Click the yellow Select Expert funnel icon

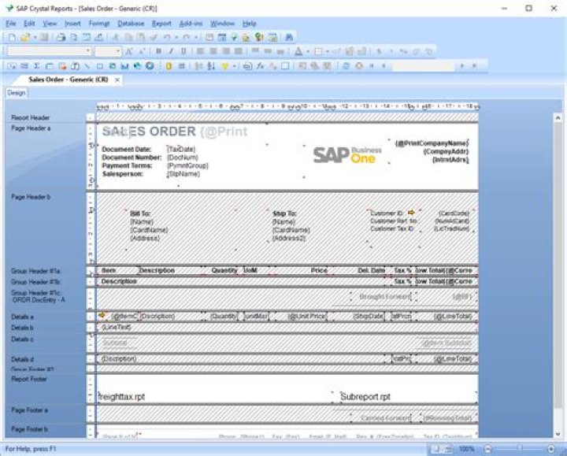(225, 66)
